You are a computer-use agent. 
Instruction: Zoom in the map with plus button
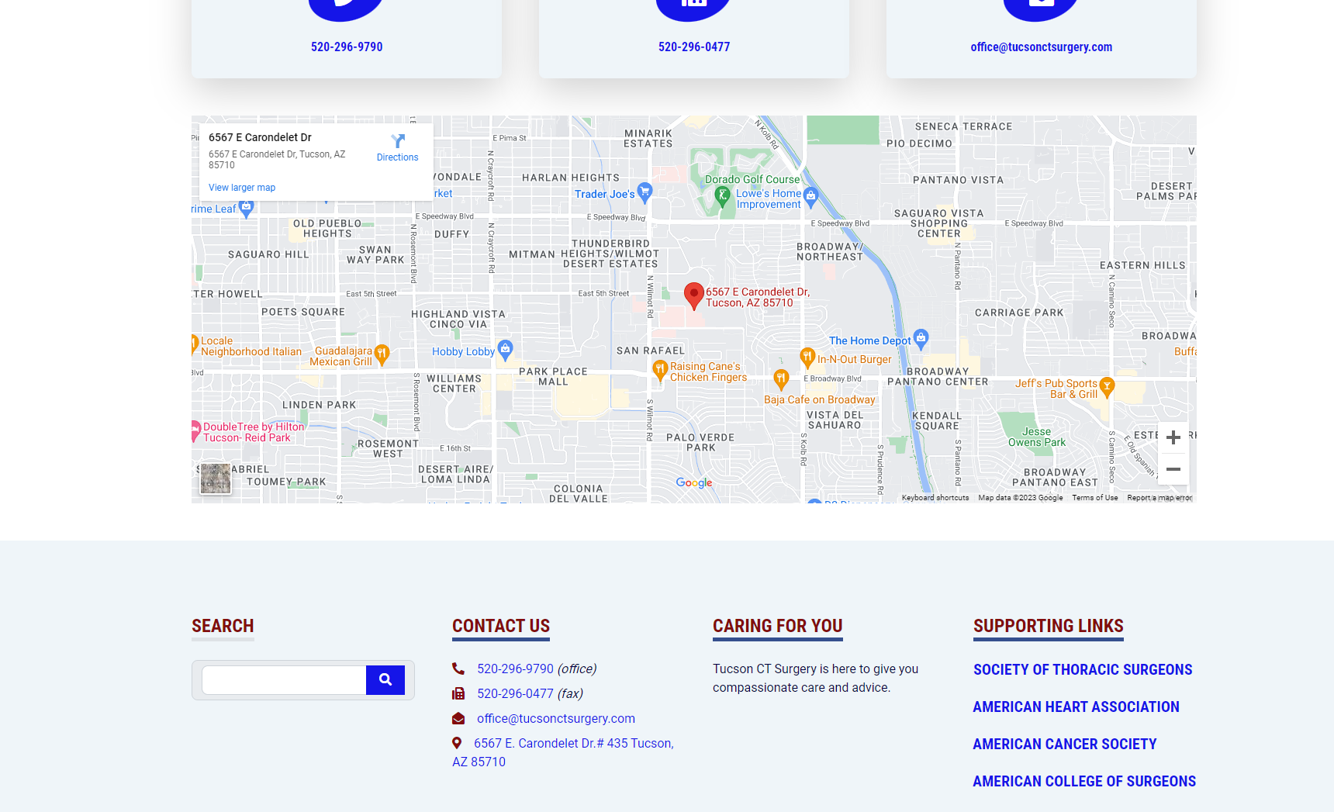tap(1173, 437)
